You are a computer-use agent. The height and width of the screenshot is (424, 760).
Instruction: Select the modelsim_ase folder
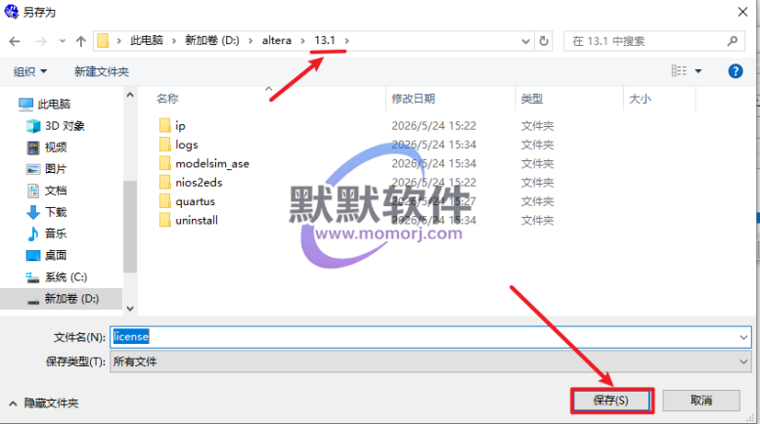point(212,163)
